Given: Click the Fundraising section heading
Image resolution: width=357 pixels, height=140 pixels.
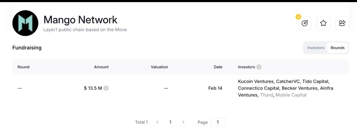Looking at the screenshot, I should click(27, 48).
